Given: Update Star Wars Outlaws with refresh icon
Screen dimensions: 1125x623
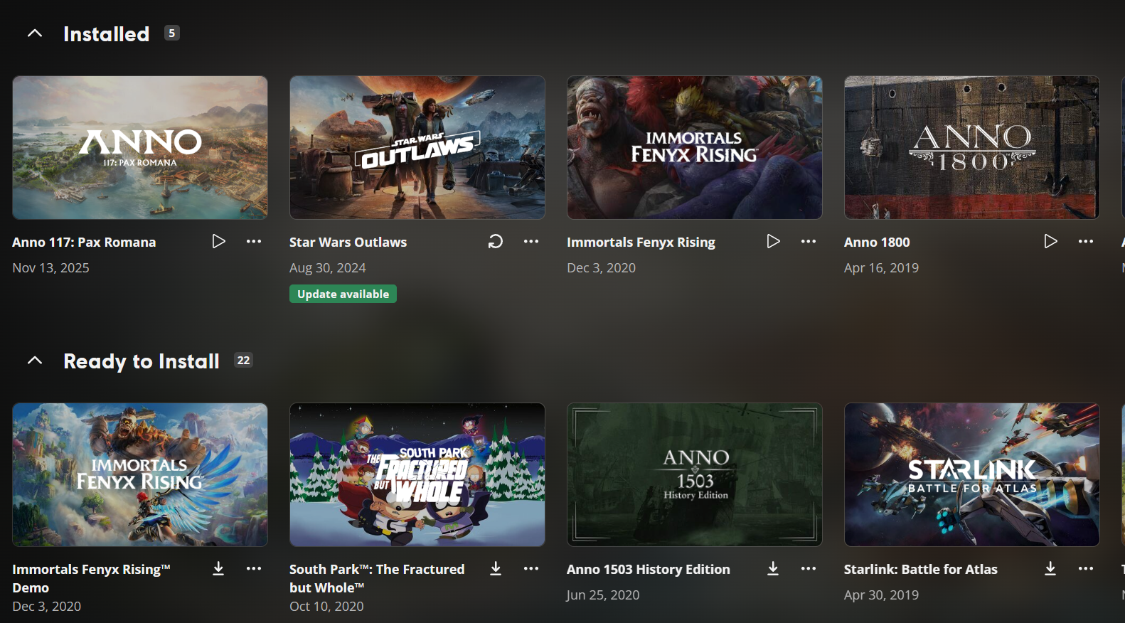Looking at the screenshot, I should 496,242.
